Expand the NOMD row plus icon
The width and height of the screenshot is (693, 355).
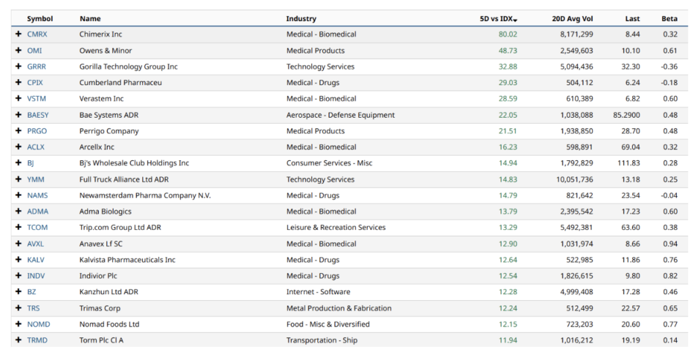coord(18,324)
